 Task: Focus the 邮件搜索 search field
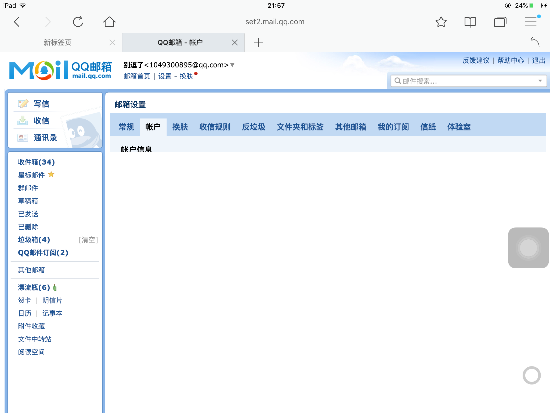469,81
